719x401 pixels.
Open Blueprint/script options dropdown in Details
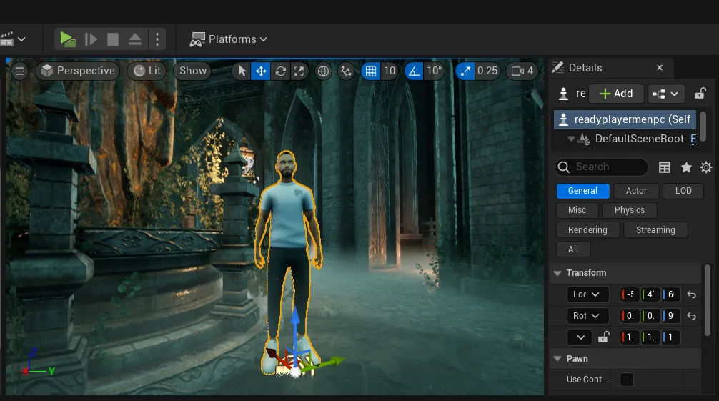(x=666, y=94)
